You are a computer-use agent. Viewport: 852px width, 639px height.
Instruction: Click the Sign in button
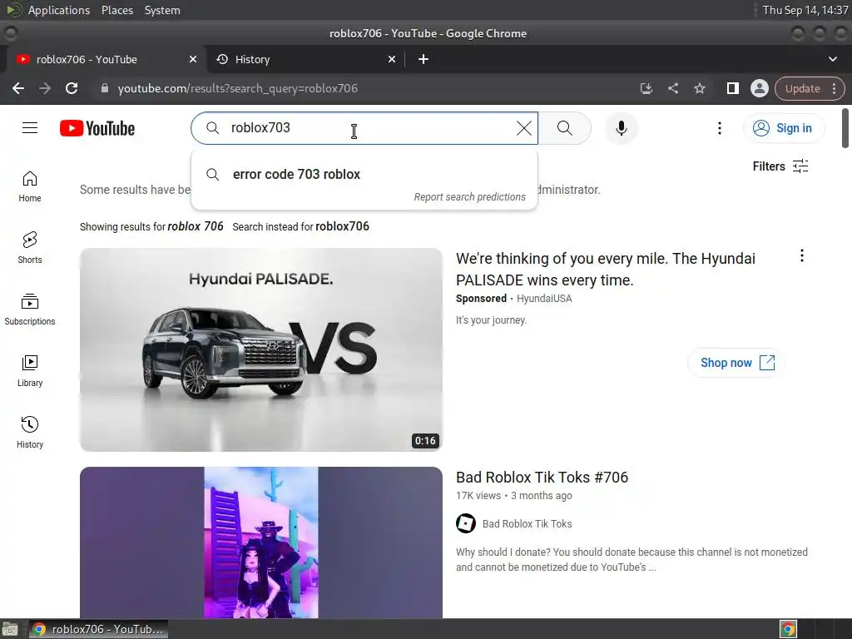[x=783, y=128]
